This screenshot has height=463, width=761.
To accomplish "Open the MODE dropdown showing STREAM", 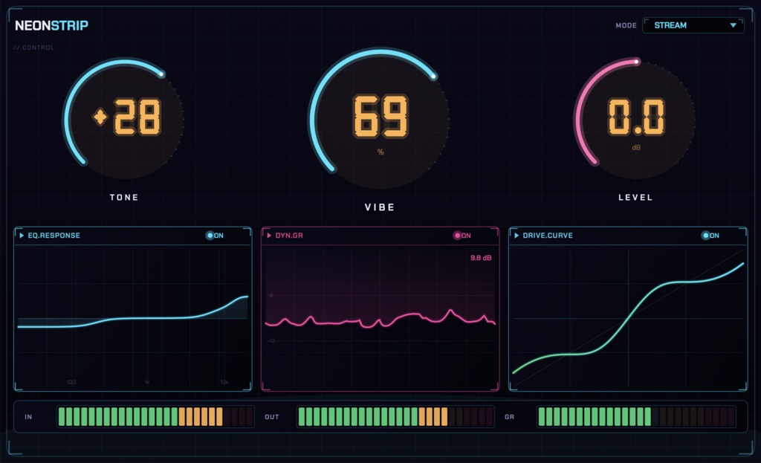I will [693, 25].
